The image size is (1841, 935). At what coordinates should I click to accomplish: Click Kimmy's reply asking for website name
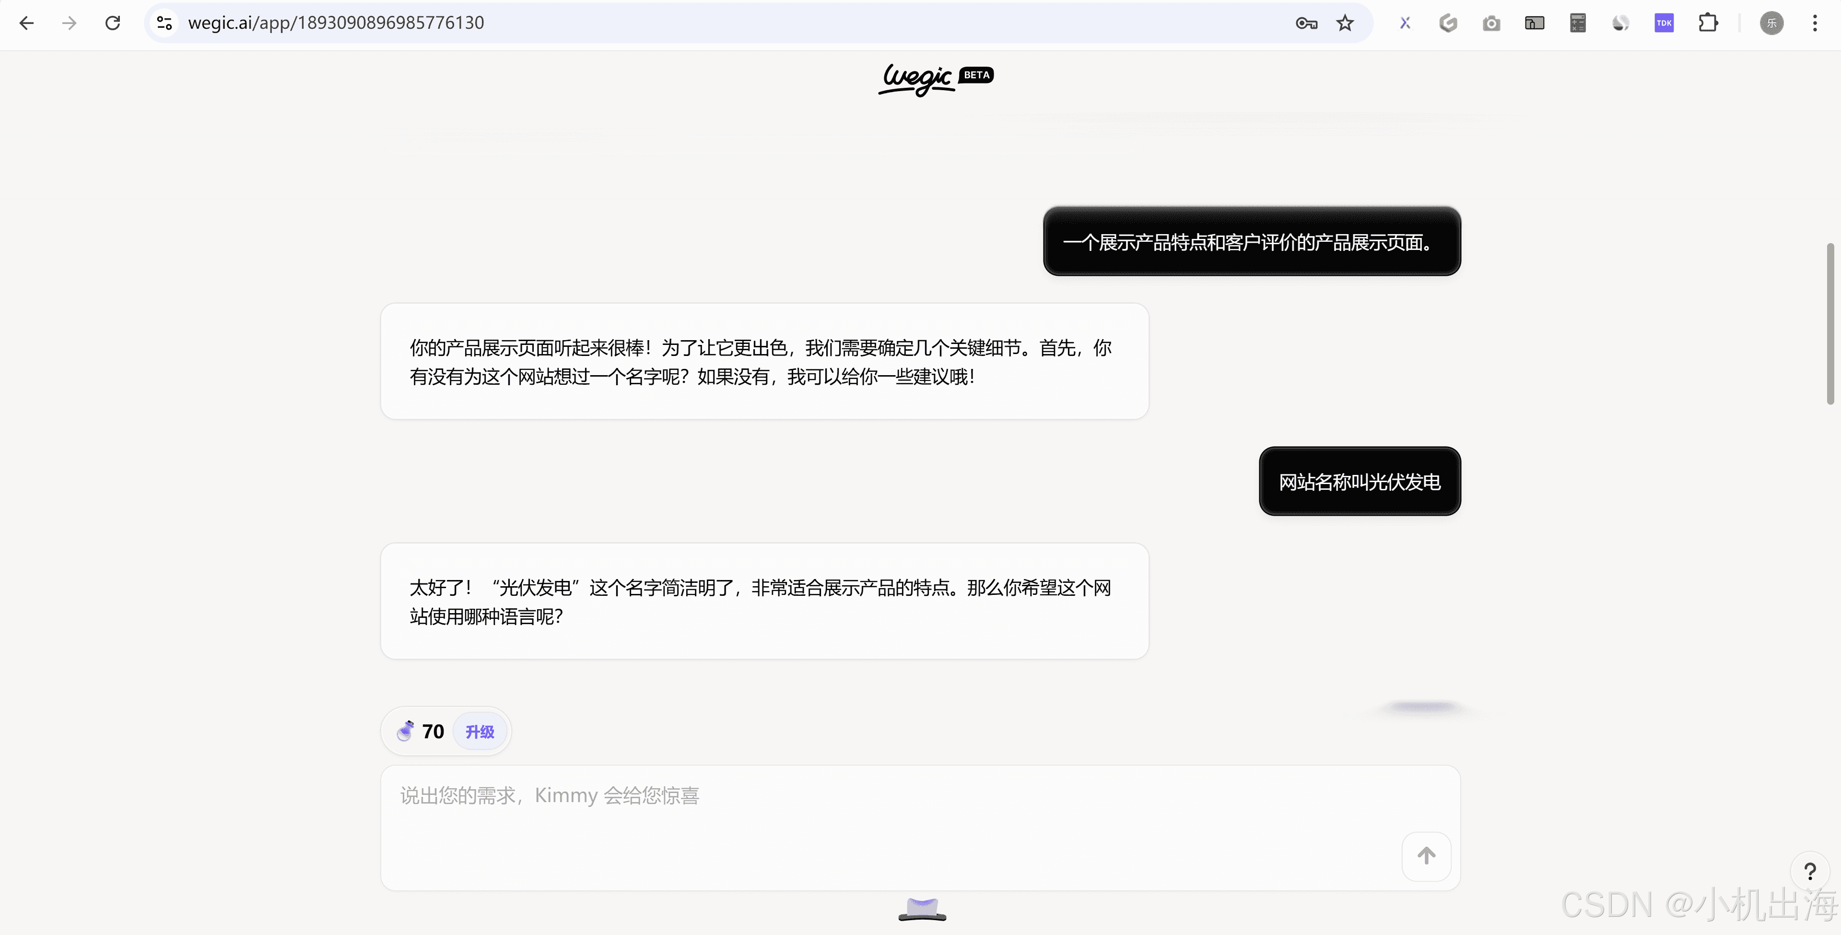(765, 361)
